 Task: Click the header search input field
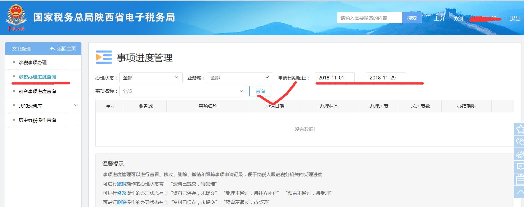(370, 18)
